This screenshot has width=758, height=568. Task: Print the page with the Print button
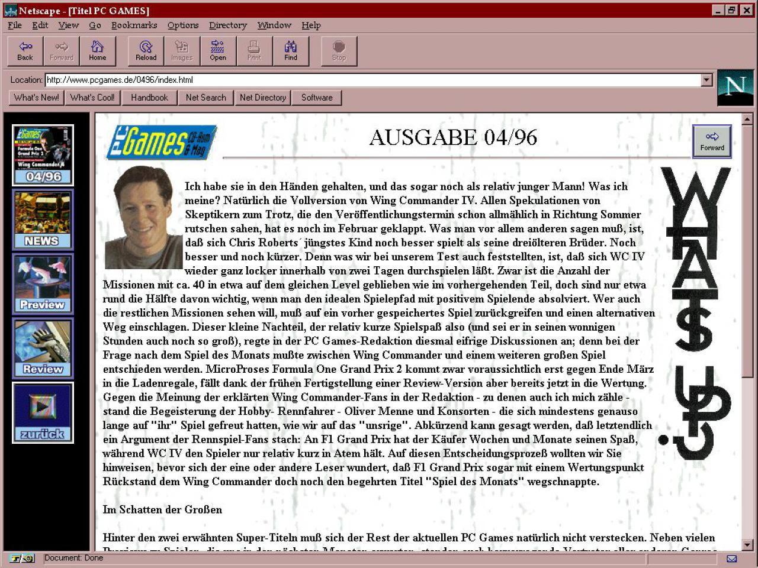click(254, 51)
